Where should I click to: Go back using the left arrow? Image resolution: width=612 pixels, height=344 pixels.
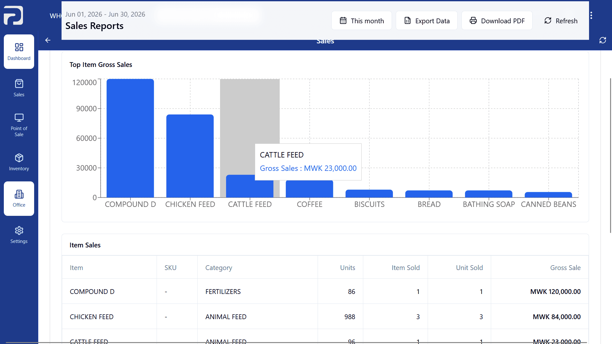click(48, 40)
